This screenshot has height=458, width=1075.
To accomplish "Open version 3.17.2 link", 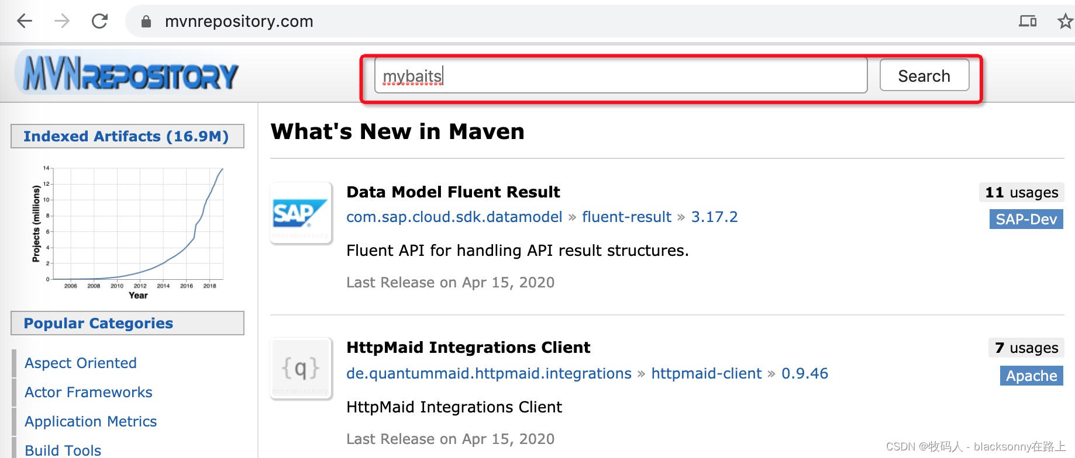I will pyautogui.click(x=715, y=217).
